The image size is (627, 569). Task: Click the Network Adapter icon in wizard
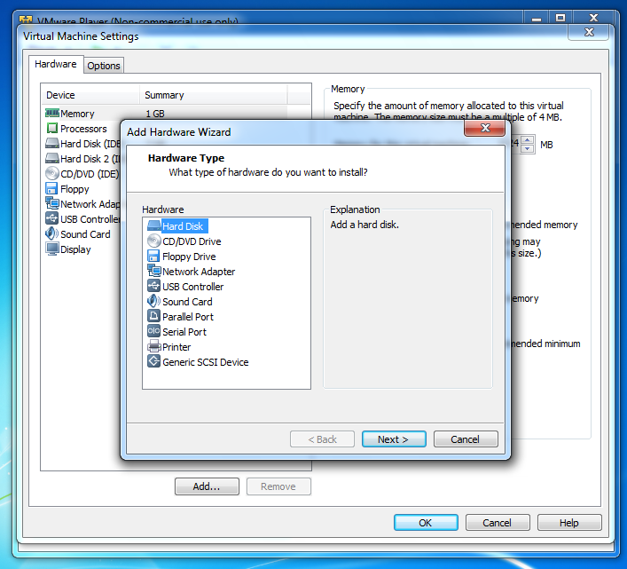pyautogui.click(x=154, y=271)
